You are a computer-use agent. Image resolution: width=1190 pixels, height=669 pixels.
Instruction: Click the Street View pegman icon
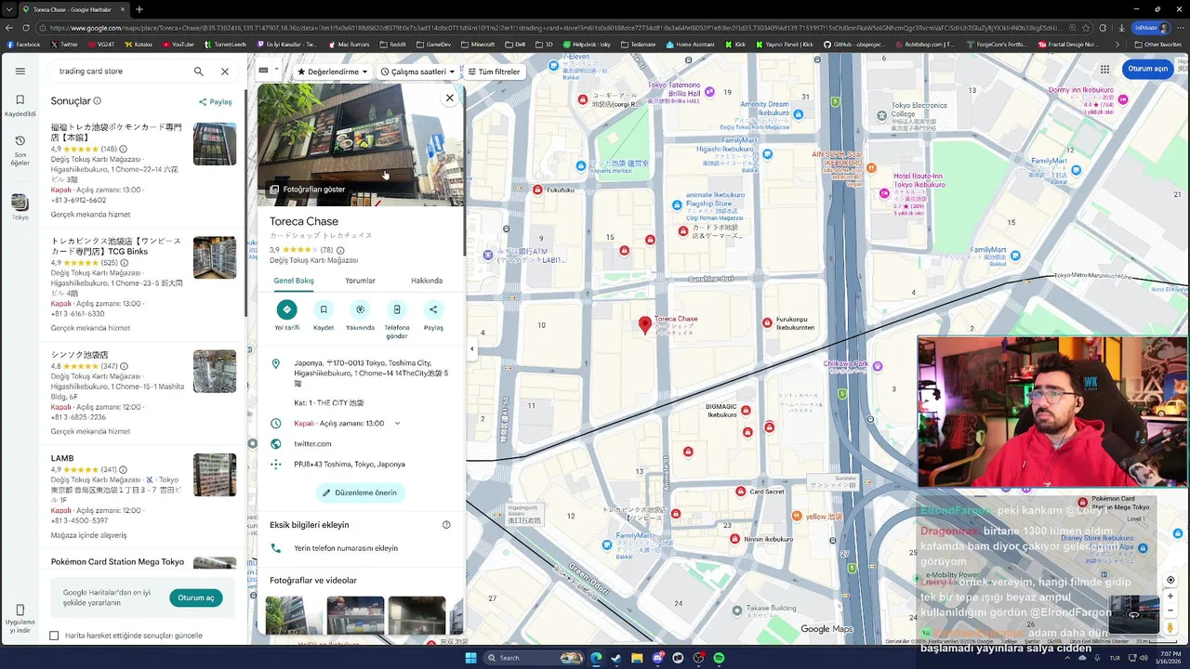point(1170,627)
